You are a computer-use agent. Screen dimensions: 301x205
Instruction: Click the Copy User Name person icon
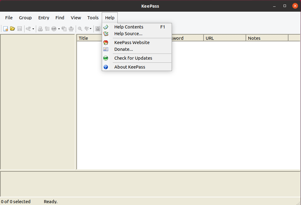[x=40, y=29]
